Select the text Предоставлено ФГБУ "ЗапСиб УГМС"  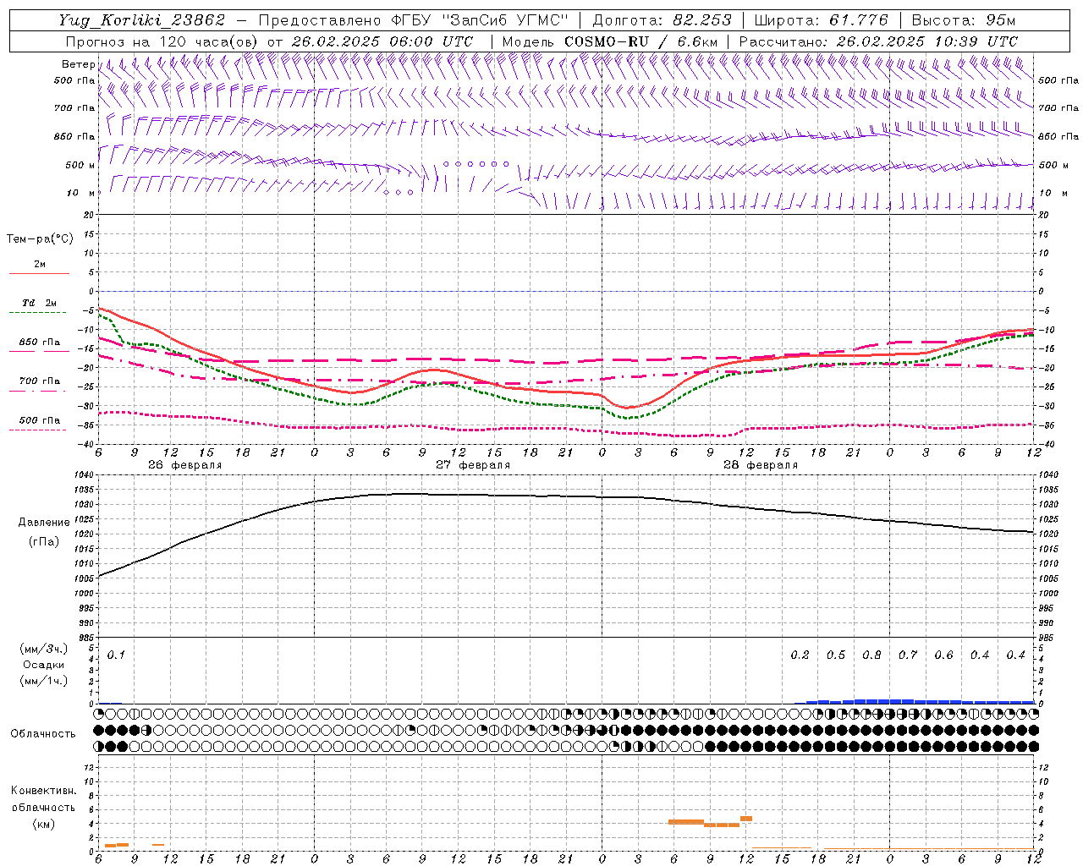coord(413,20)
